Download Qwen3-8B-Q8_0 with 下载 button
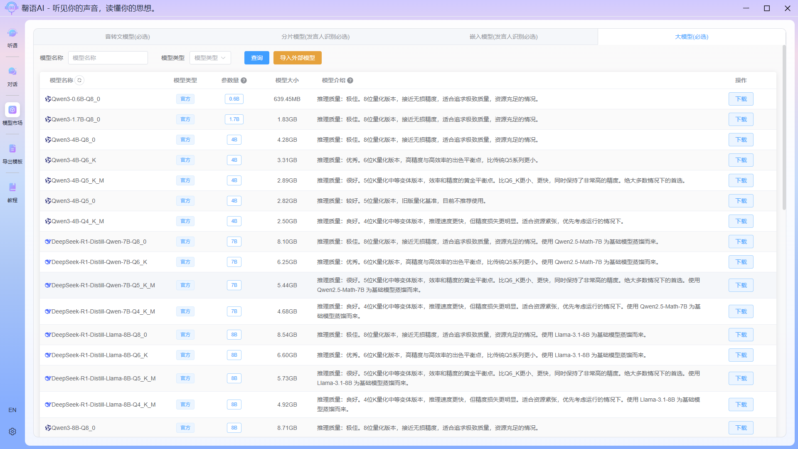Viewport: 798px width, 449px height. click(x=741, y=428)
